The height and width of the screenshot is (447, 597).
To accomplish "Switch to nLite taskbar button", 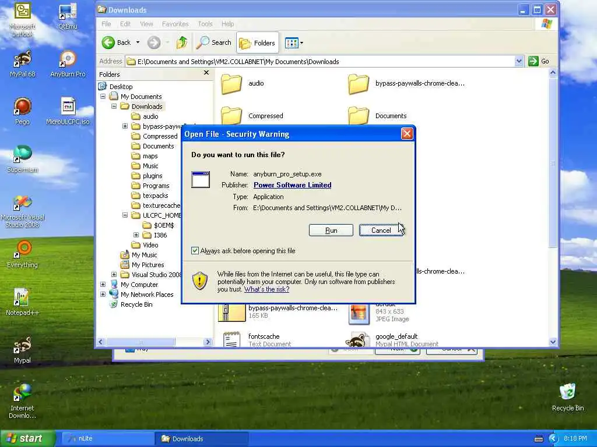I will [x=107, y=439].
